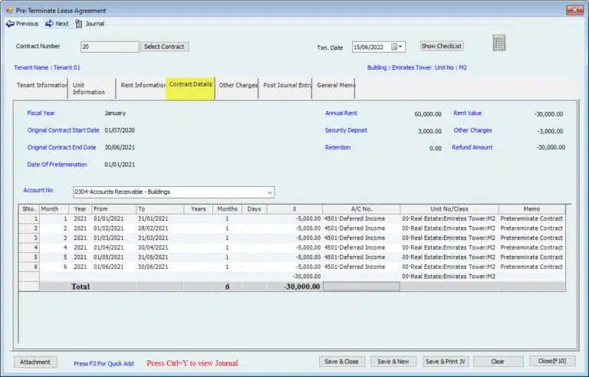589x377 pixels.
Task: Click the Next arrow icon
Action: click(49, 24)
